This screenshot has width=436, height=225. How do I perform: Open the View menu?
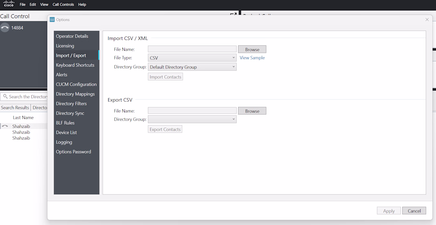(44, 4)
